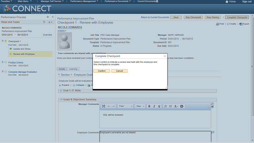Viewport: 254px width, 143px height.
Task: Open Steps and Tasks gear dropdown
Action: (x=50, y=22)
